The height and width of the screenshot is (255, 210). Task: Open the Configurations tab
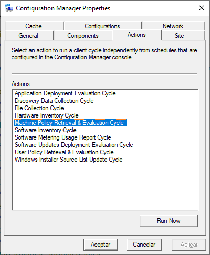pos(102,26)
